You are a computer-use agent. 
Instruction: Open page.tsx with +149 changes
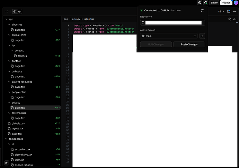coord(20,66)
